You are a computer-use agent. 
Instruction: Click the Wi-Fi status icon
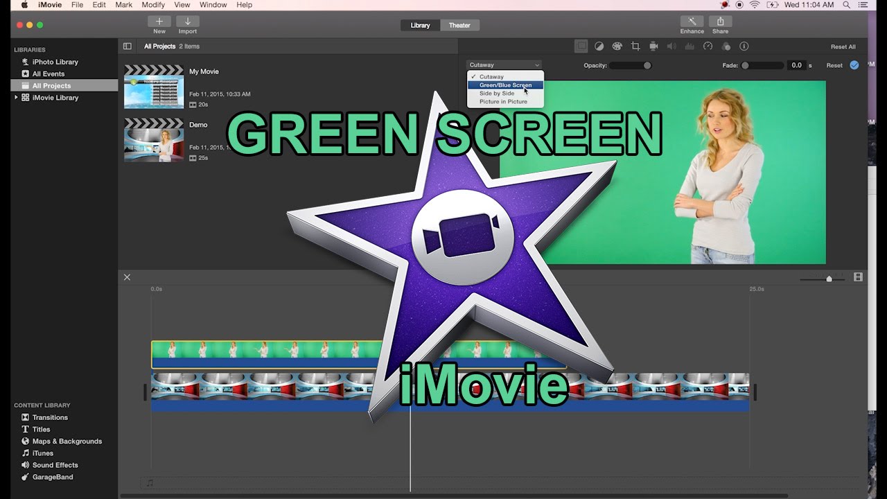pos(755,5)
